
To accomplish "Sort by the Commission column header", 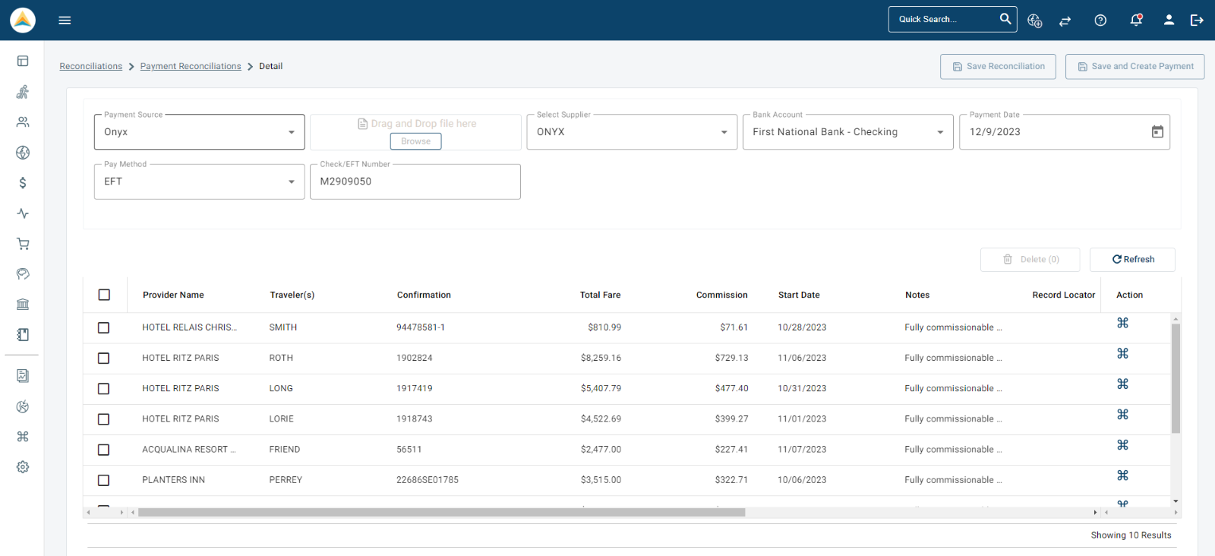I will point(721,295).
